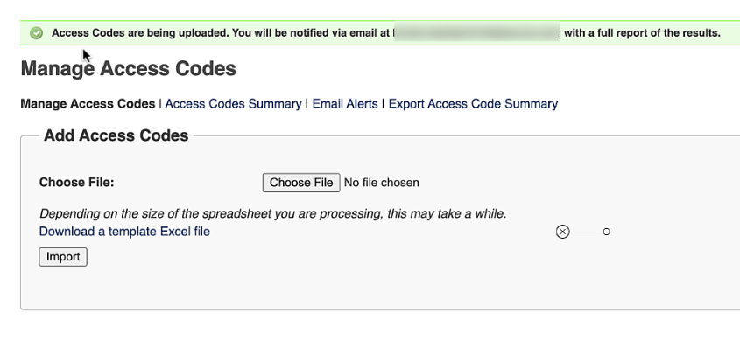This screenshot has width=740, height=340.
Task: Click the Import button
Action: 63,257
